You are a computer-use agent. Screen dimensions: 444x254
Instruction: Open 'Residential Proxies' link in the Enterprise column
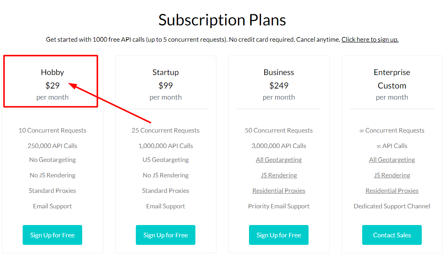tap(392, 190)
